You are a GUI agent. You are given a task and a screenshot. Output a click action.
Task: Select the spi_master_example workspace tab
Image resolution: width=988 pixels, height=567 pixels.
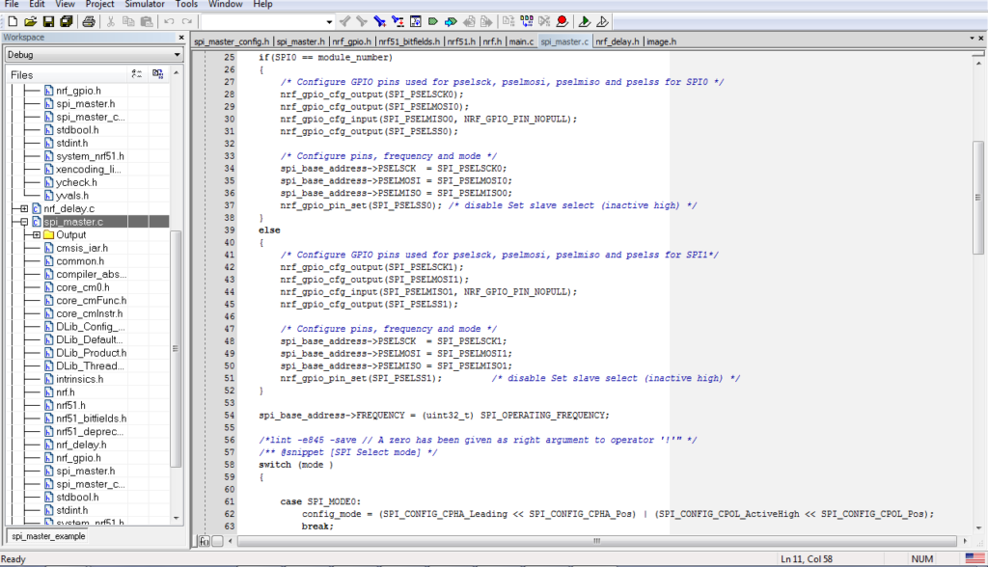[x=48, y=535]
